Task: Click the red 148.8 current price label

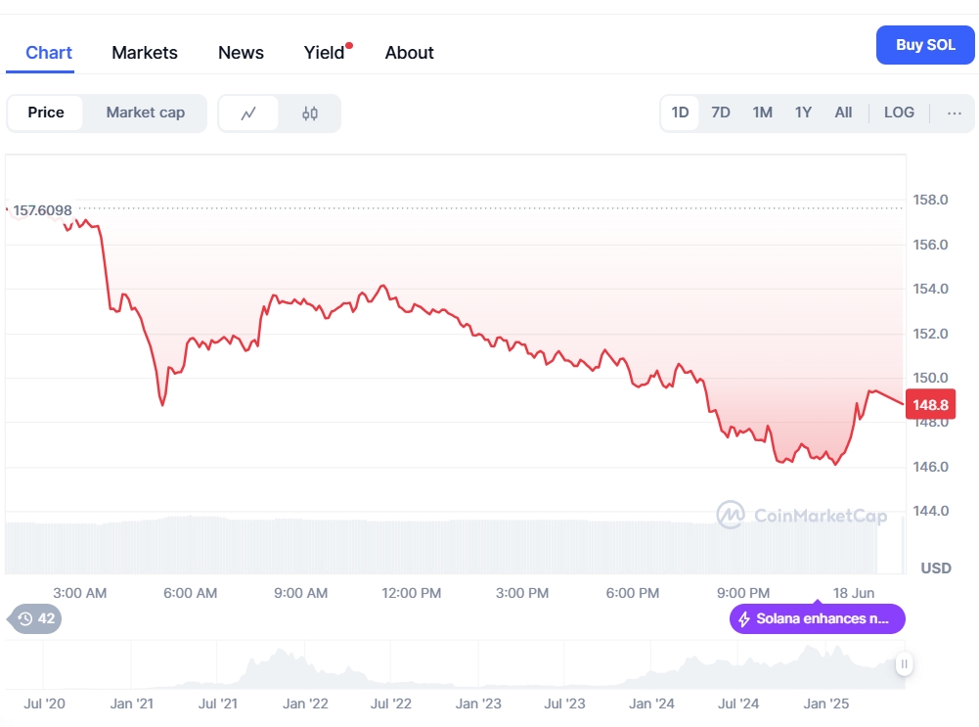Action: click(x=930, y=404)
